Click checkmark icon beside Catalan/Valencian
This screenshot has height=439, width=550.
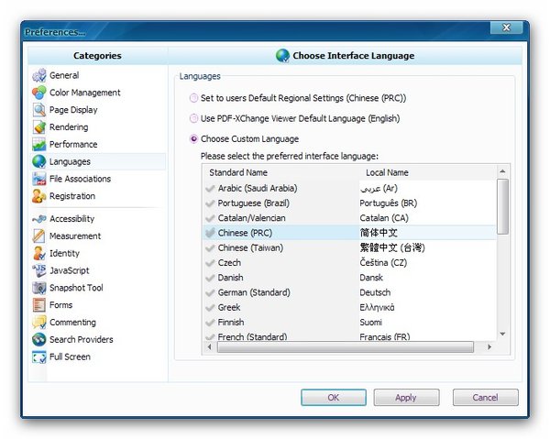pos(210,218)
